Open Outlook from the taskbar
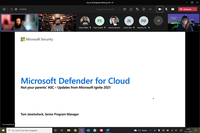Screen dimensions: 200x133 tap(88, 130)
